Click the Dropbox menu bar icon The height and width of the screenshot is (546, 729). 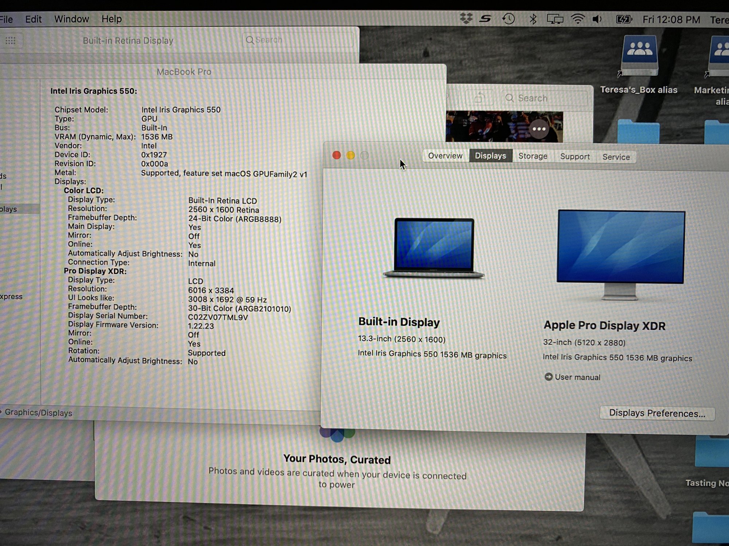tap(466, 18)
